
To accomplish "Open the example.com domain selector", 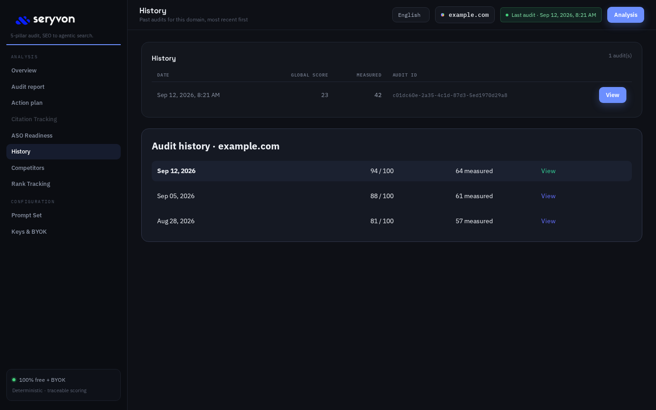I will click(465, 15).
